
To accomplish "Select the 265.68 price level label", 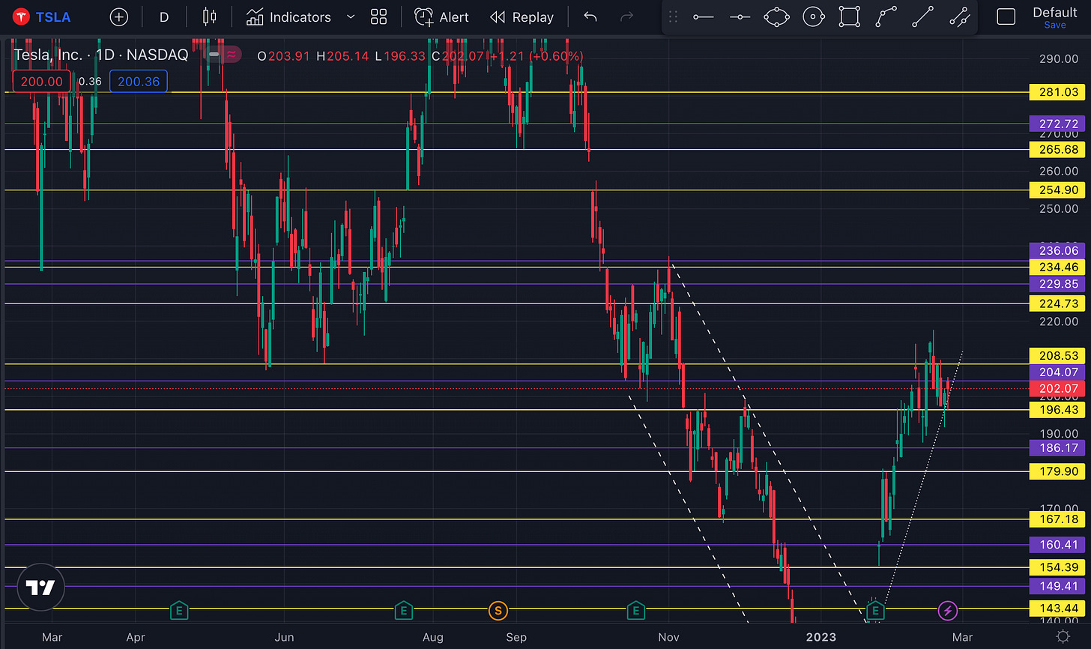I will tap(1059, 149).
